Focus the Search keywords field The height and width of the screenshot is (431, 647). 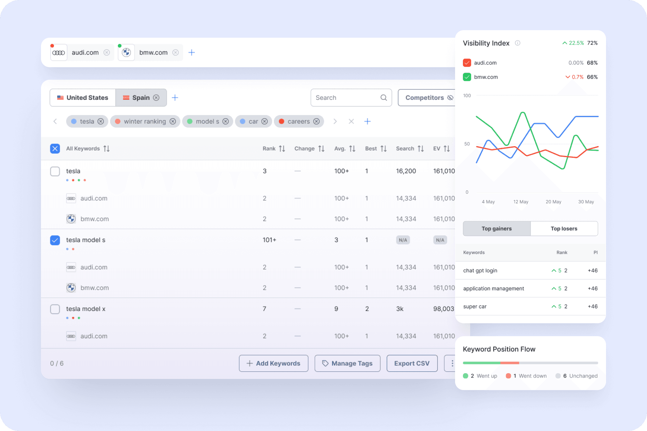[351, 98]
